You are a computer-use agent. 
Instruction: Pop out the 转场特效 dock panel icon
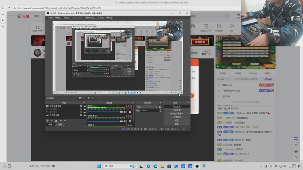click(161, 103)
